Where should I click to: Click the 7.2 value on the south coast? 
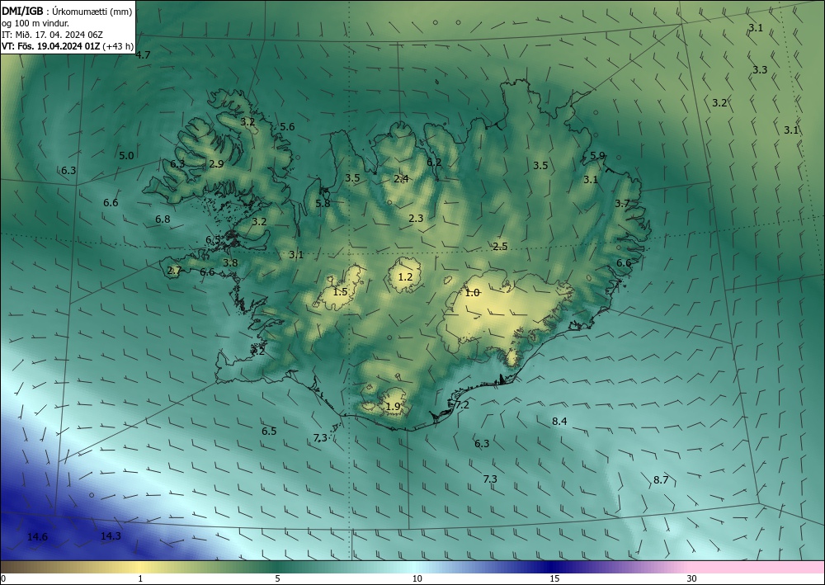pos(462,405)
